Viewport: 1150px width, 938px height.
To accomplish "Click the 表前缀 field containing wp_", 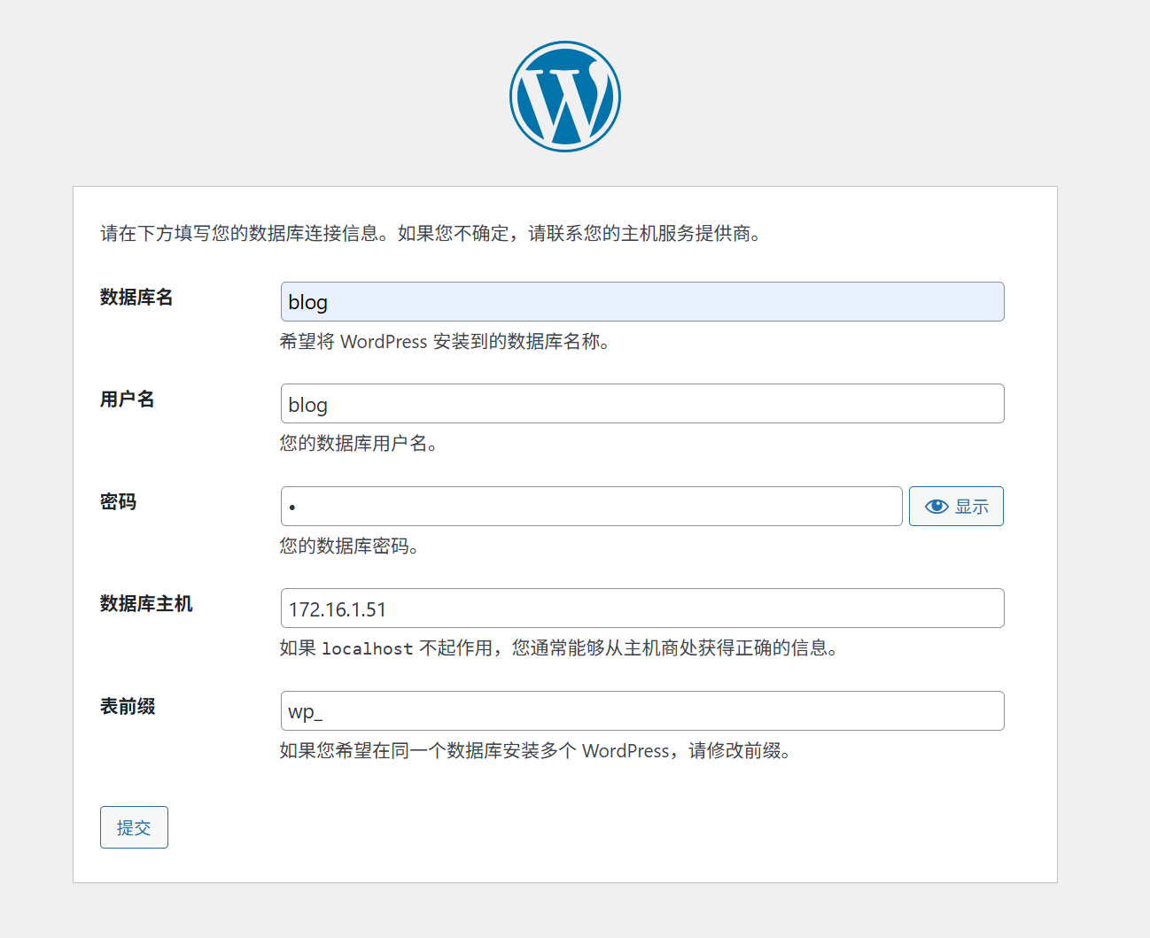I will click(642, 711).
